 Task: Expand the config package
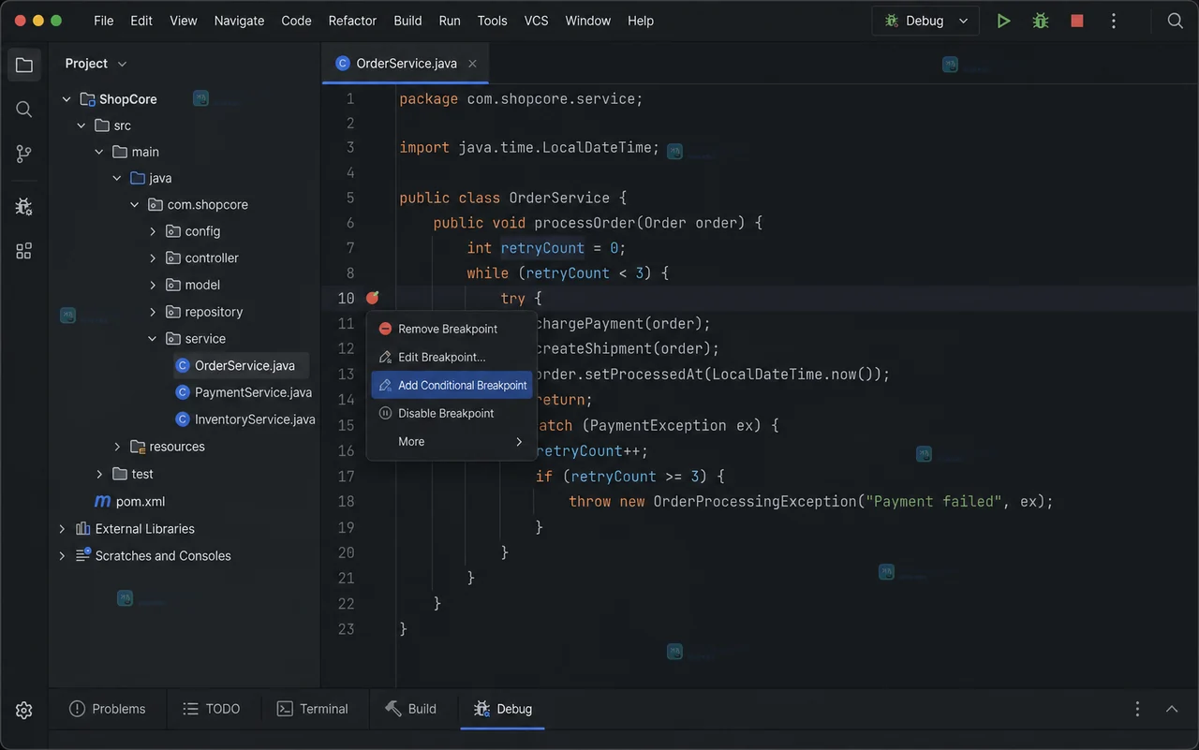point(153,231)
